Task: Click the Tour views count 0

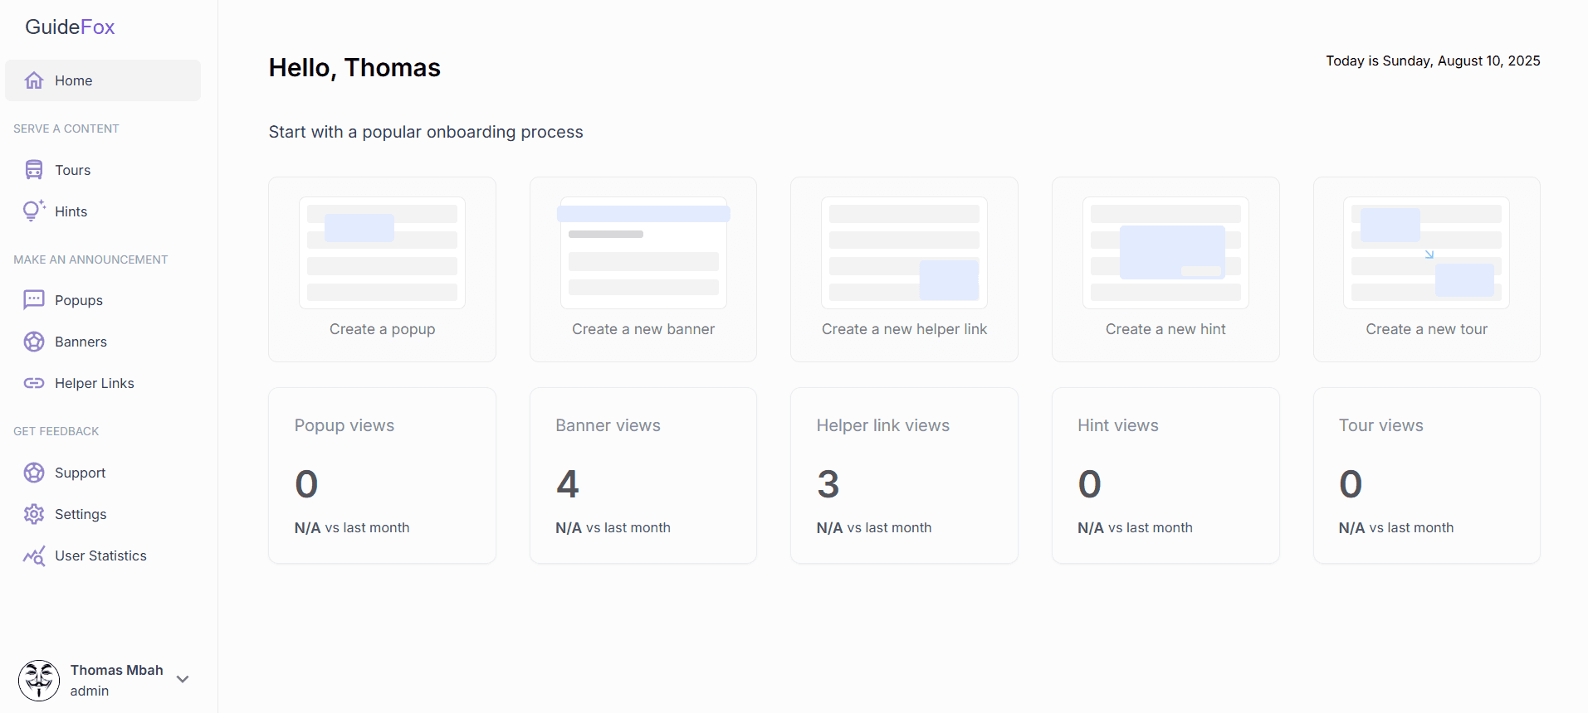Action: [1351, 484]
